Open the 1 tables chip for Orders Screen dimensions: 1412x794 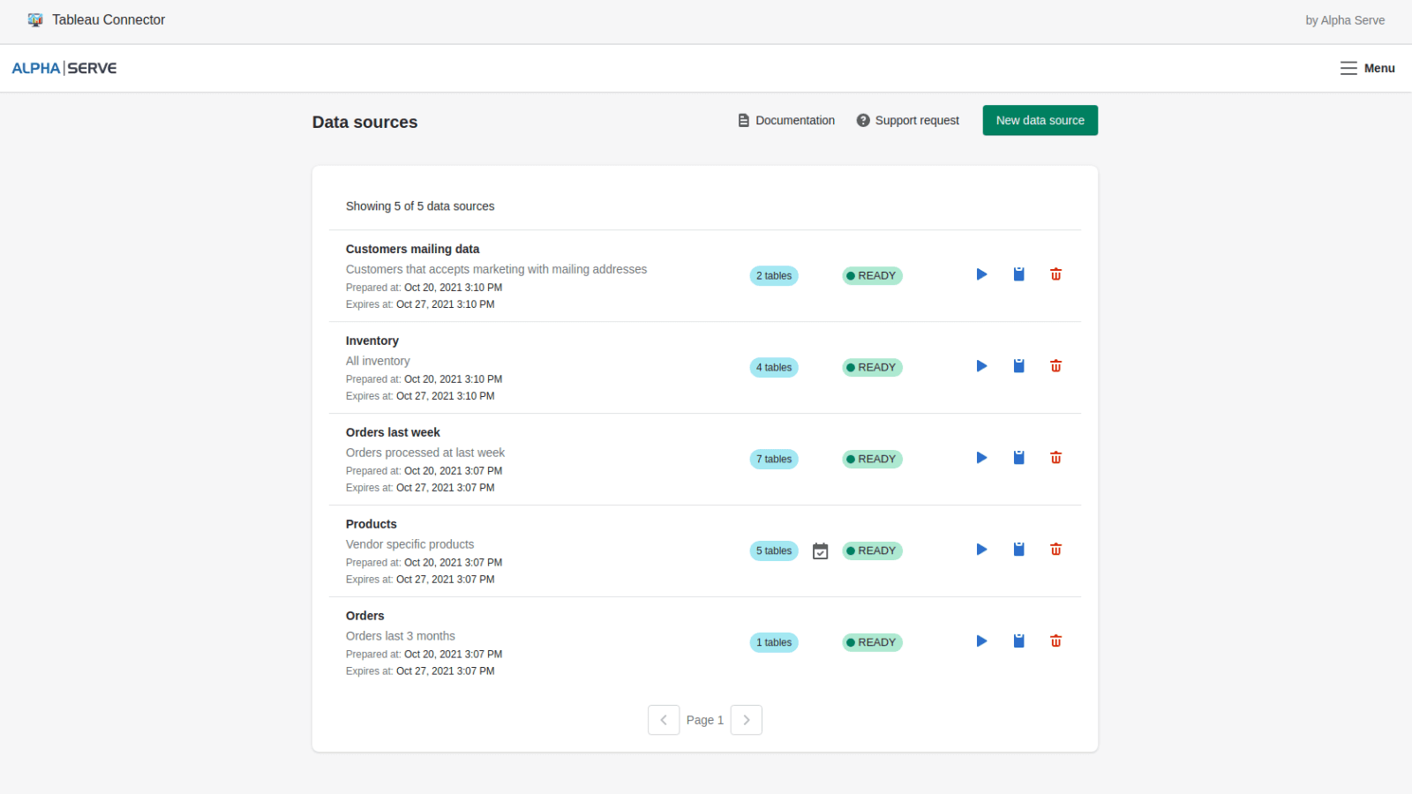point(773,642)
